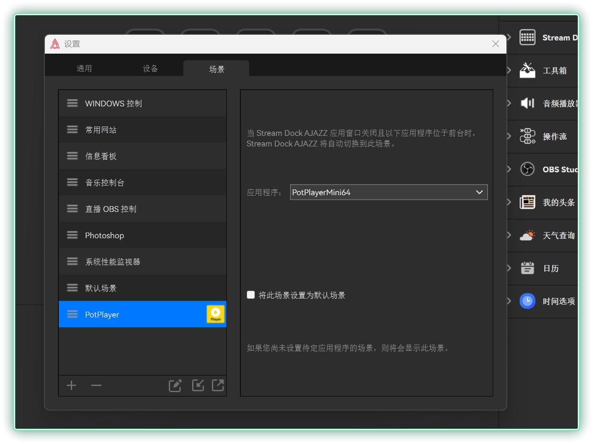Select the 常用网站 scene name
This screenshot has width=593, height=444.
[x=101, y=130]
